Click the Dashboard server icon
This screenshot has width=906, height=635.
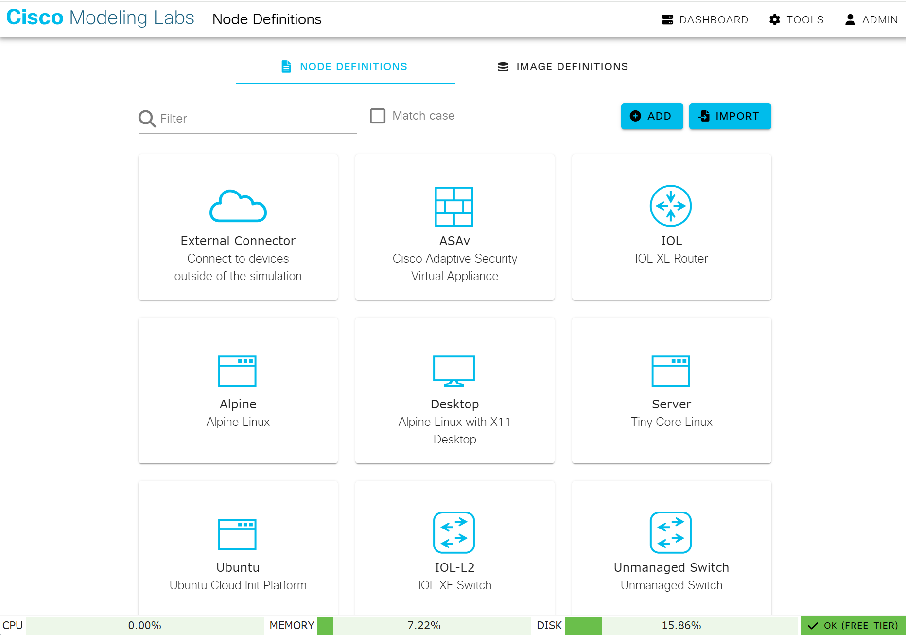click(x=667, y=19)
